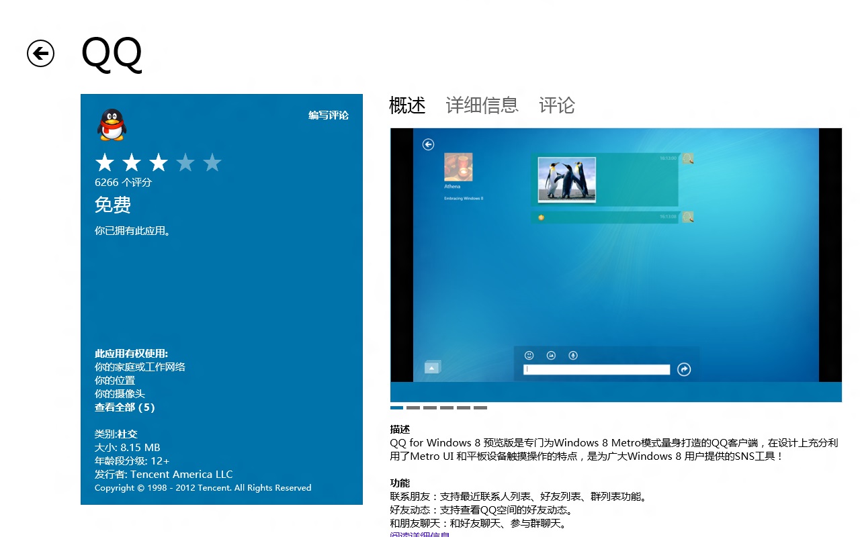Click the 大小: 8.15 MB size text
The height and width of the screenshot is (537, 860).
click(128, 448)
